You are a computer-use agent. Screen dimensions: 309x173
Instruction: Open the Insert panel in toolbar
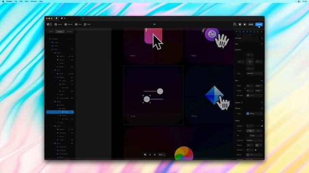[x=58, y=25]
